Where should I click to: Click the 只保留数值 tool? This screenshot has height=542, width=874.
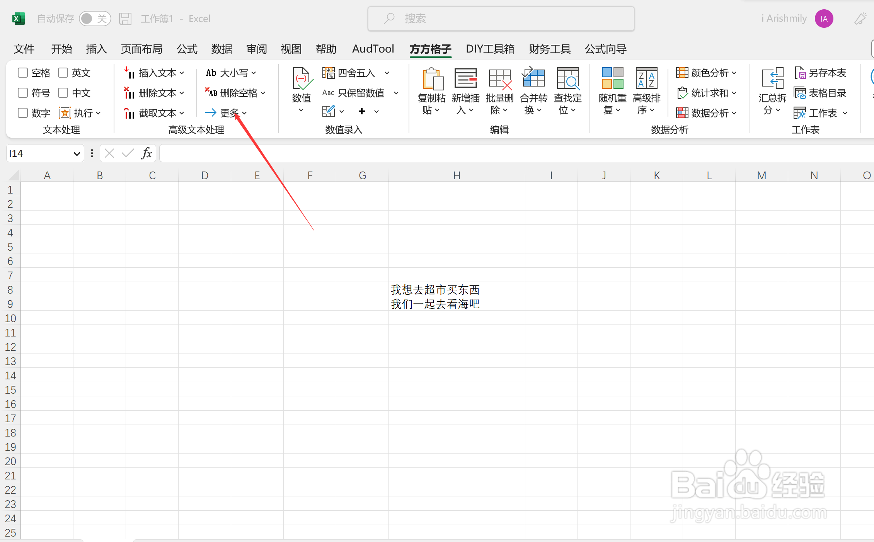click(353, 93)
